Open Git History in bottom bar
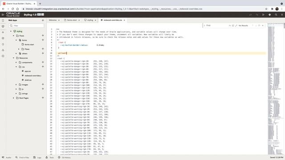285x160 pixels. pos(64,157)
